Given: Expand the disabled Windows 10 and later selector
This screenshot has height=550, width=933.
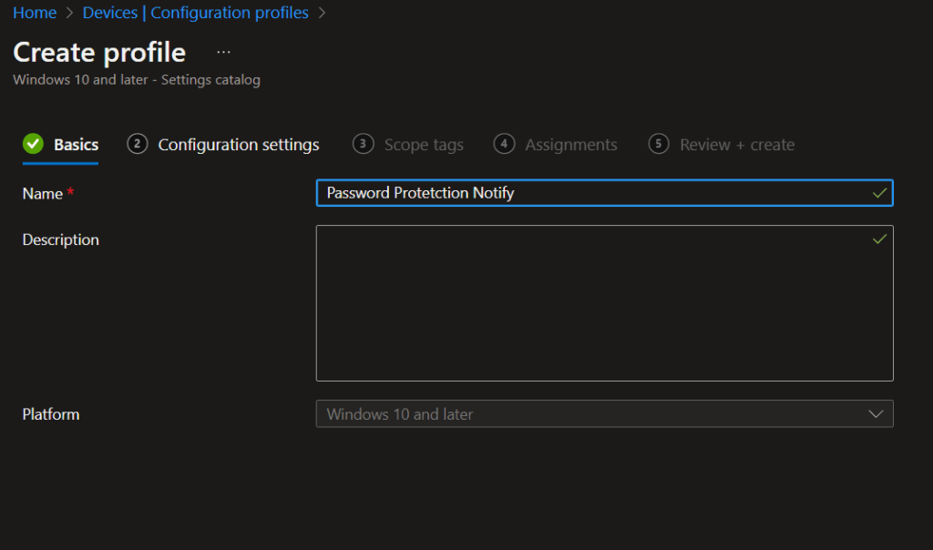Looking at the screenshot, I should tap(604, 413).
